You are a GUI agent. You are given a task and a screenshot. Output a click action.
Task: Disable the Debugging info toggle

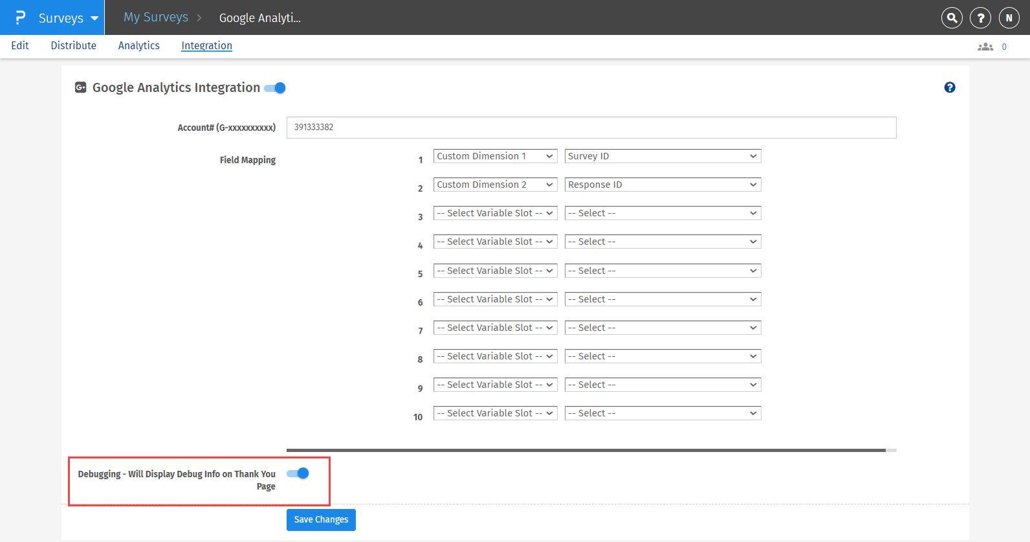tap(298, 473)
